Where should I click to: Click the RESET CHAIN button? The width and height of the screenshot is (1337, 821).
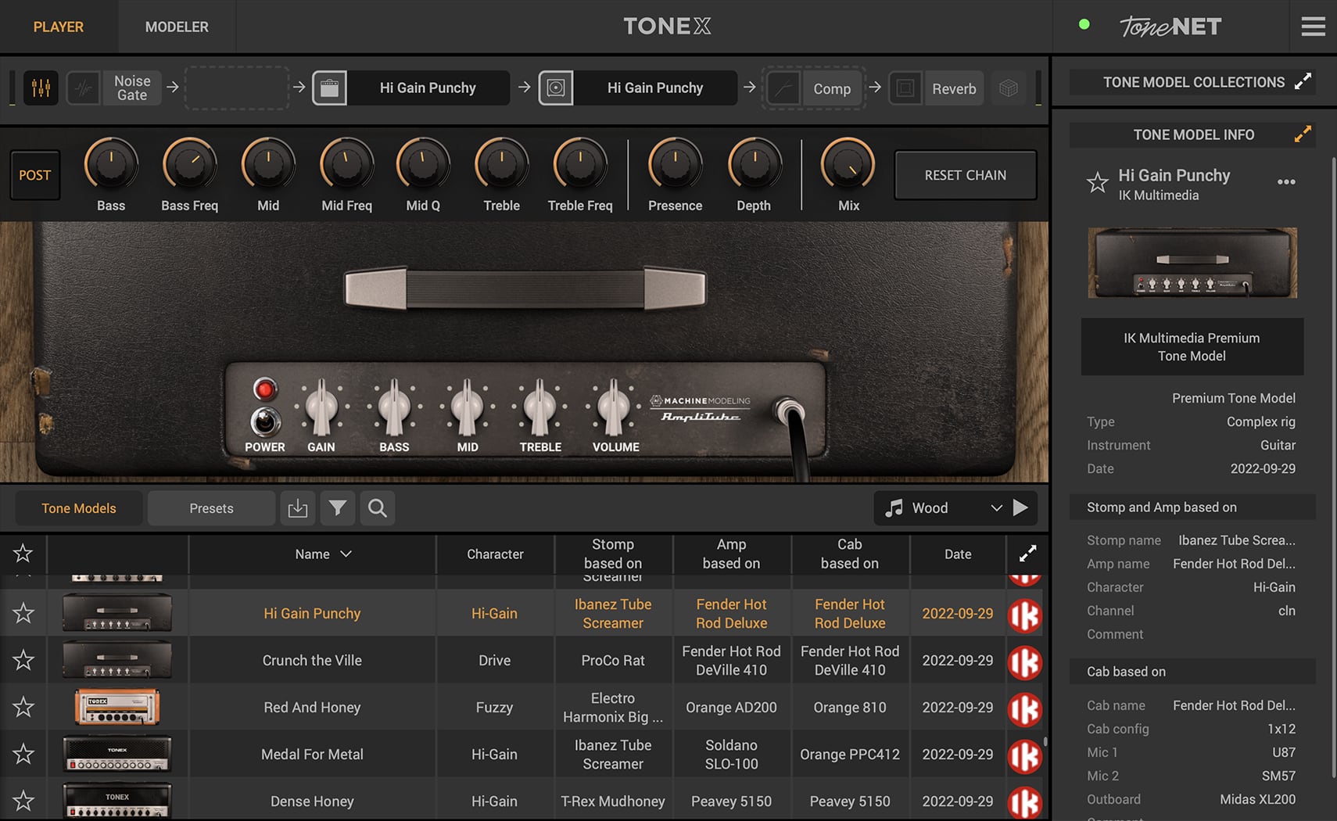coord(965,174)
